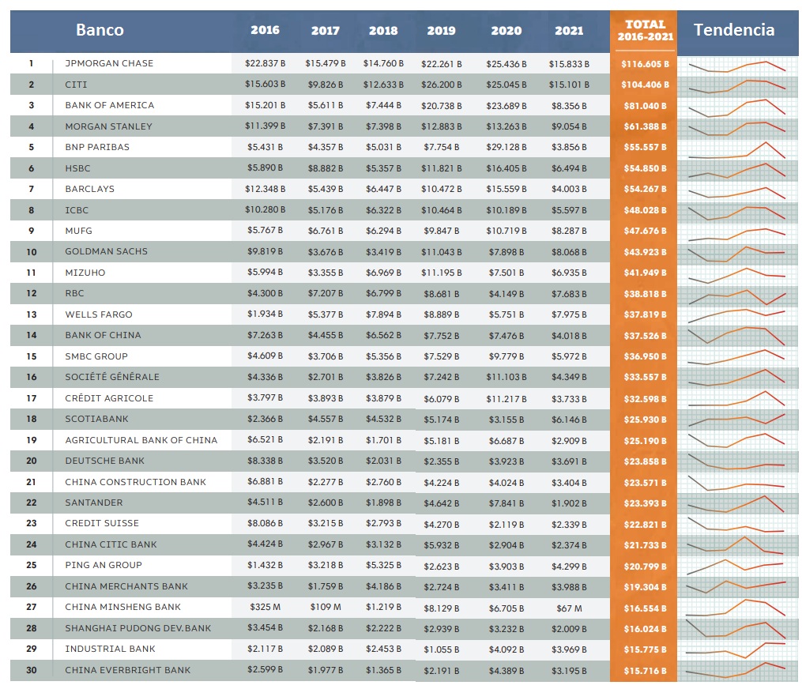Click the Goldman Sachs trend sparkline
802x689 pixels.
[x=736, y=253]
